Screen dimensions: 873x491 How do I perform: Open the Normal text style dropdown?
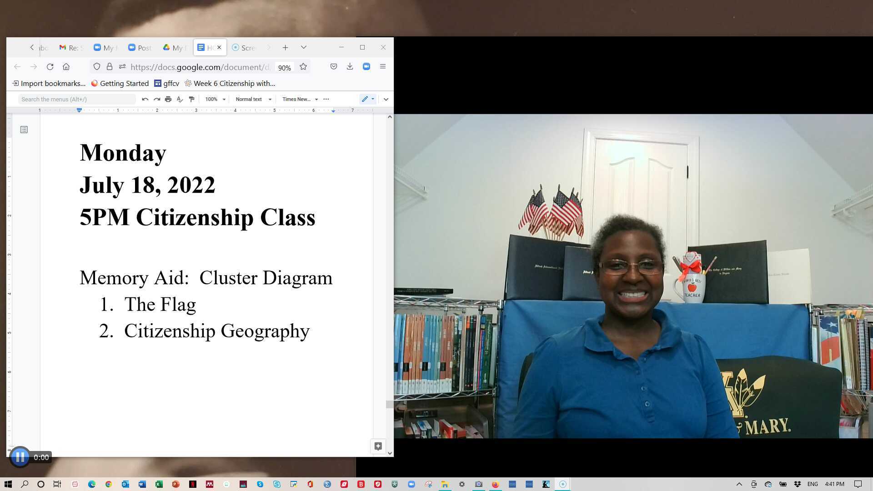click(253, 99)
